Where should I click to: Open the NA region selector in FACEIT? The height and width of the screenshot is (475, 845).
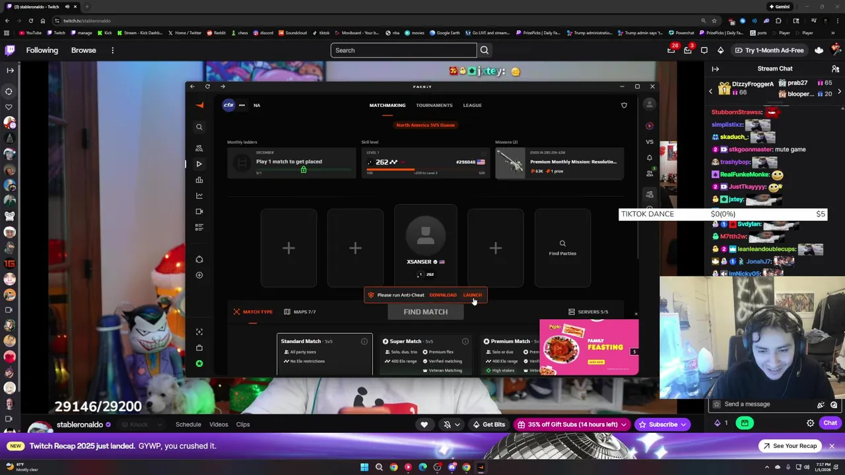click(257, 105)
